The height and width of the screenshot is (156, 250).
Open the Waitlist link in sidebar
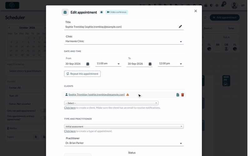12,128
